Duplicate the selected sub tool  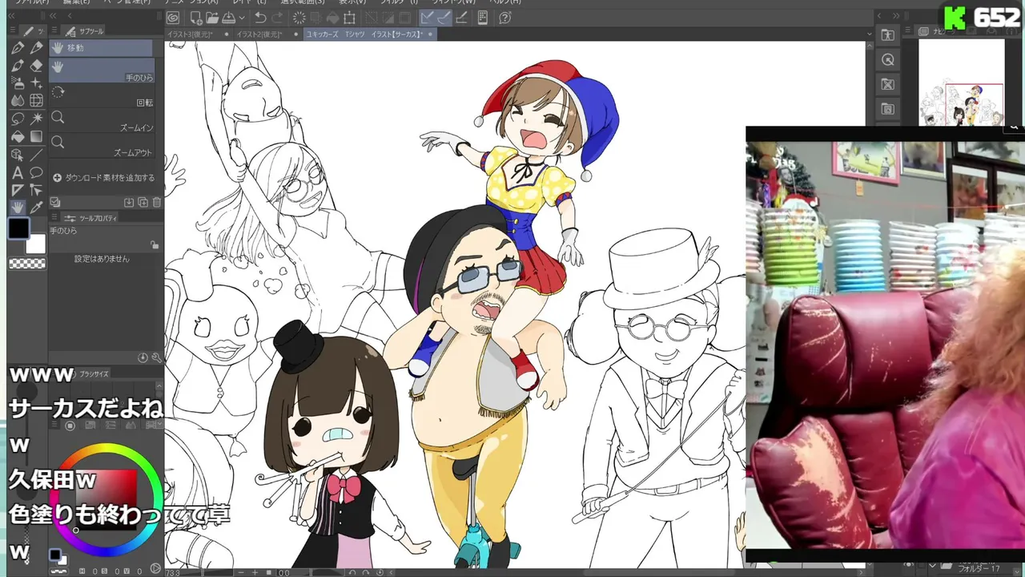coord(143,203)
